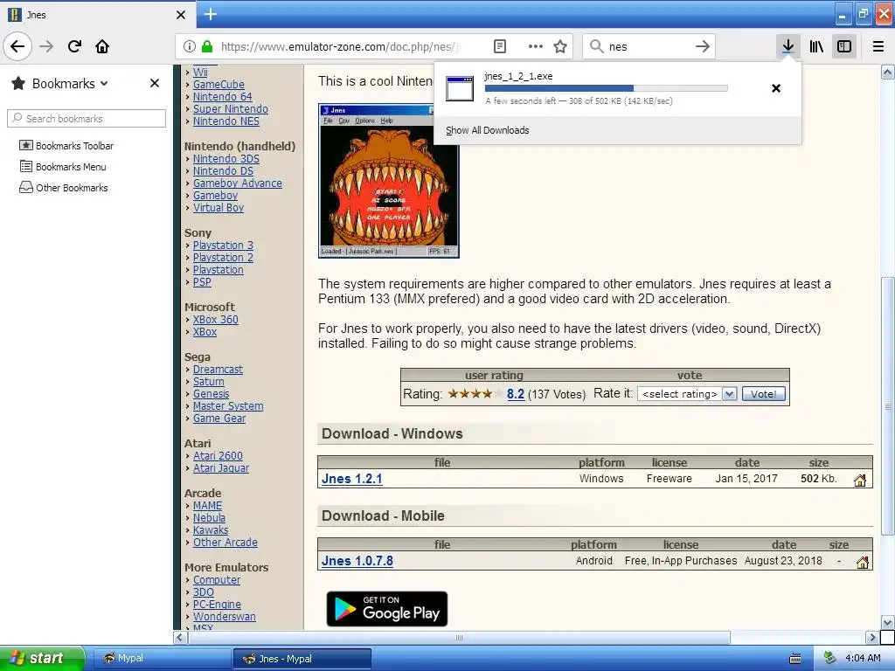The width and height of the screenshot is (895, 671).
Task: Open the Jnes 1.0.7.8 Android link
Action: (357, 561)
